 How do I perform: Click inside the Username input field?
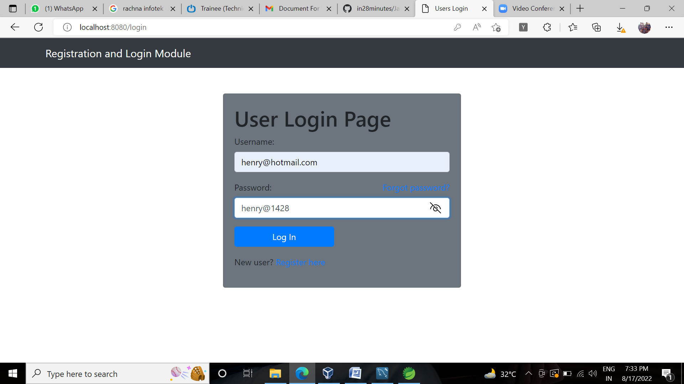[x=341, y=162]
